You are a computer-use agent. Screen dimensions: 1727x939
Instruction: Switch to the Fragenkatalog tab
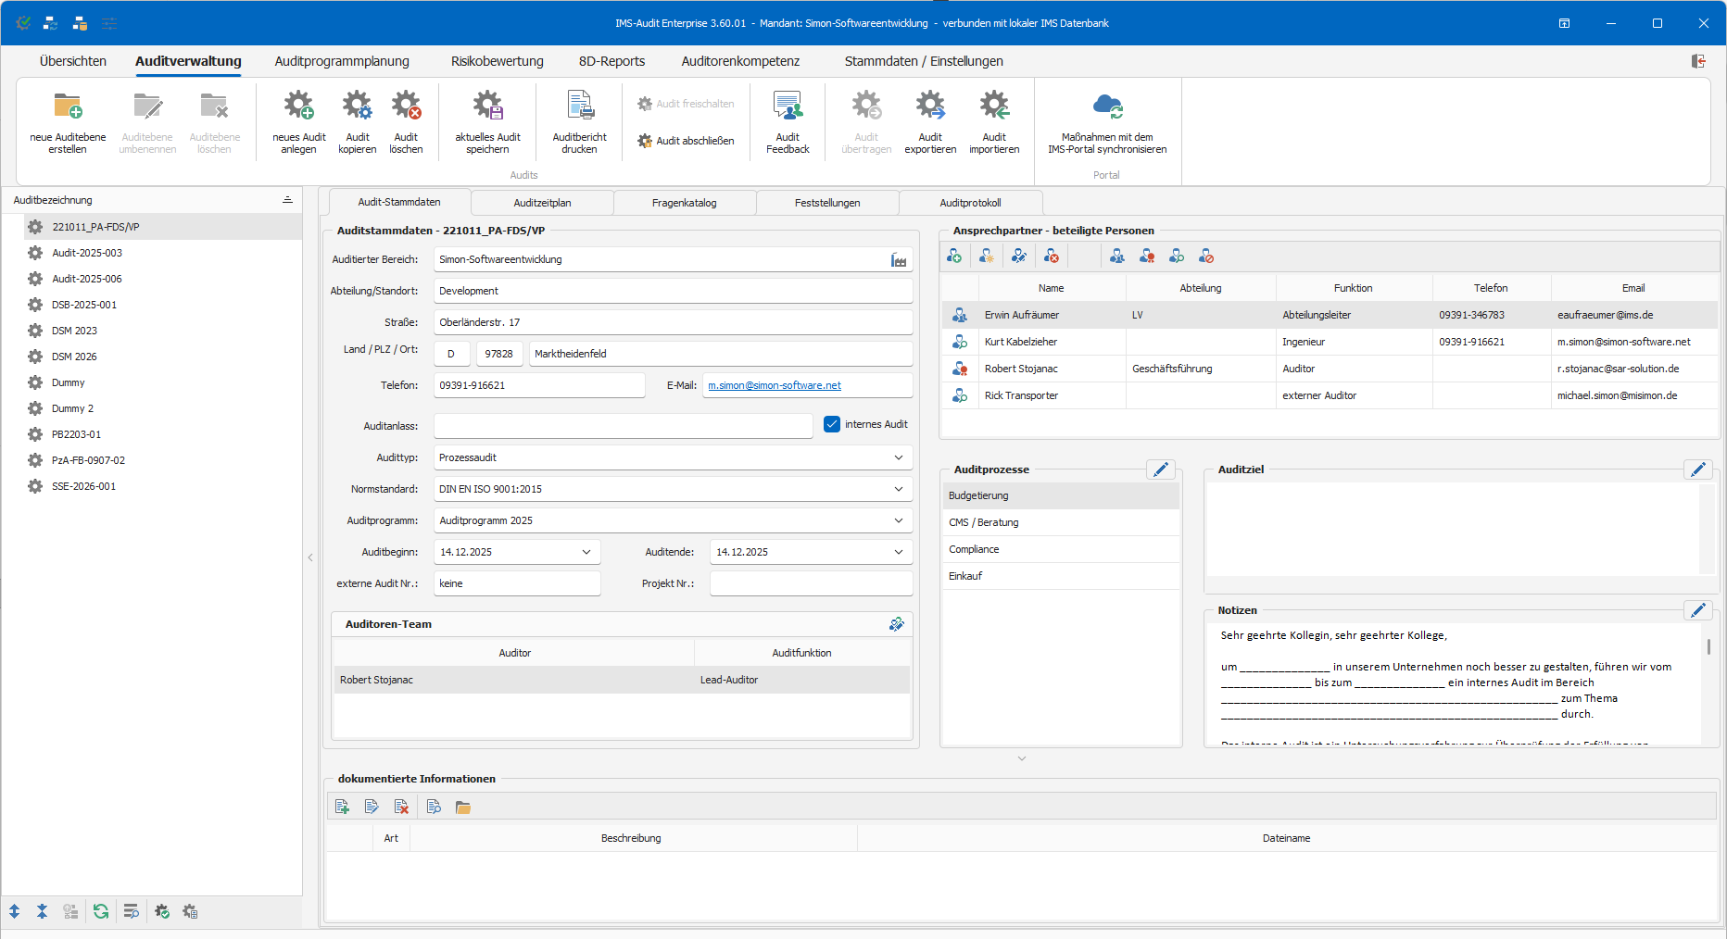click(684, 203)
